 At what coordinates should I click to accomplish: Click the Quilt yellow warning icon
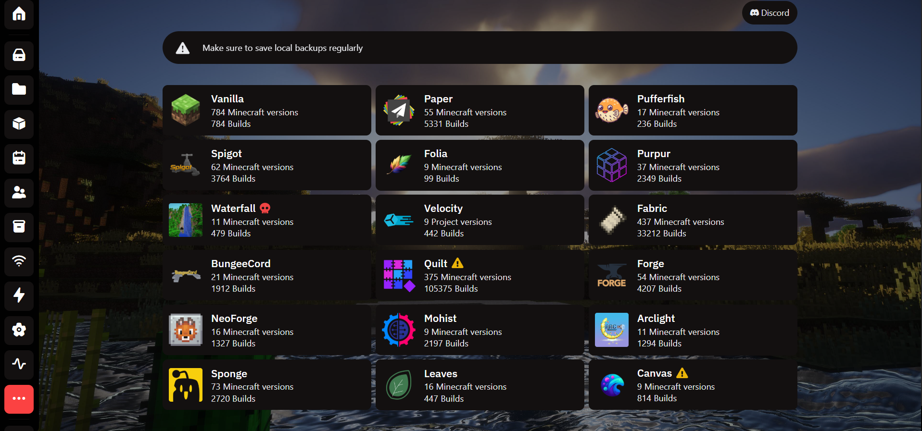click(x=457, y=263)
